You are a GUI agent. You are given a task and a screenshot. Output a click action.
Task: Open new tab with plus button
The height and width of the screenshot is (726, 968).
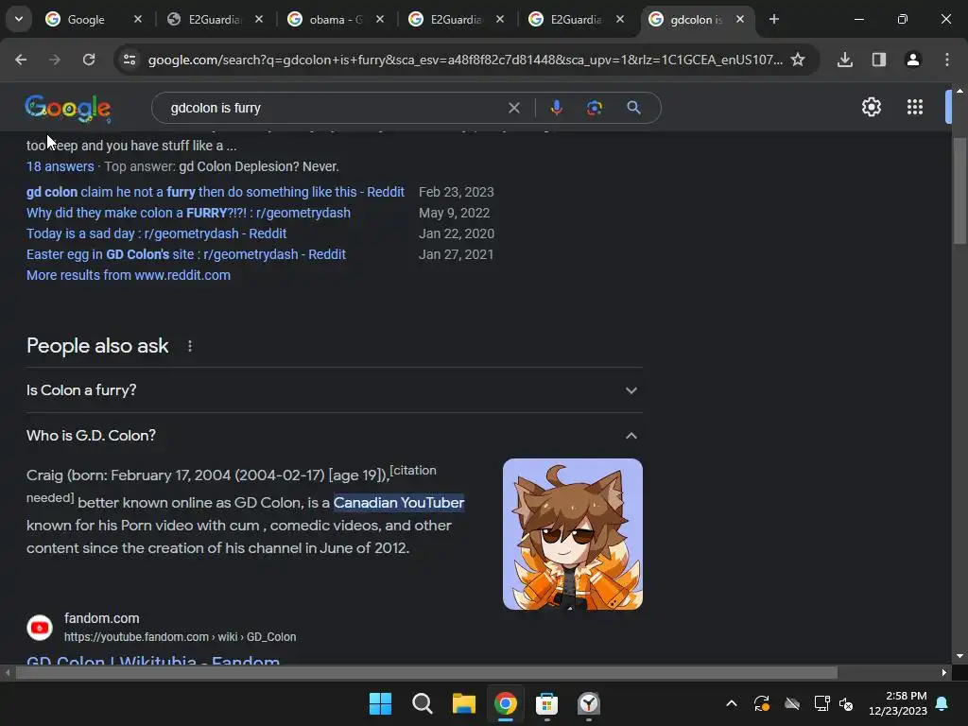pyautogui.click(x=773, y=19)
